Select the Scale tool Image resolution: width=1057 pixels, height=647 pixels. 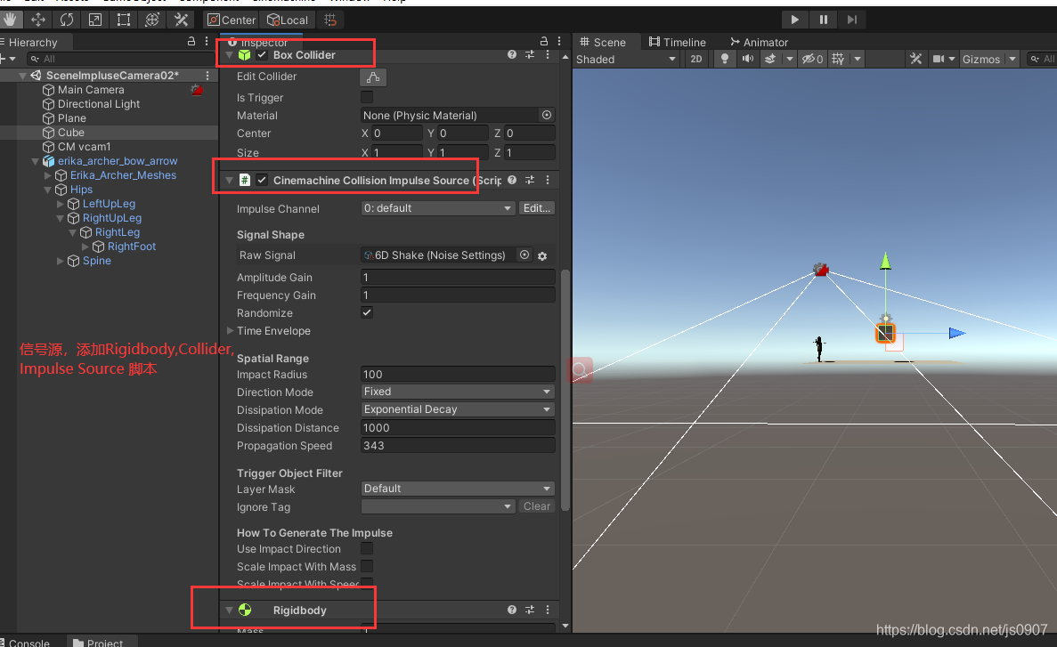[95, 20]
